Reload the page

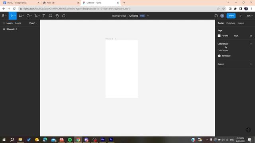click(x=14, y=9)
